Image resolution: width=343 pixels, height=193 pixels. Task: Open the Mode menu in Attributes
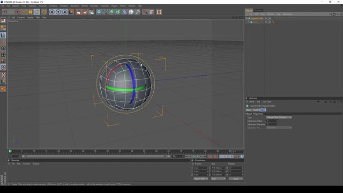pos(252,102)
